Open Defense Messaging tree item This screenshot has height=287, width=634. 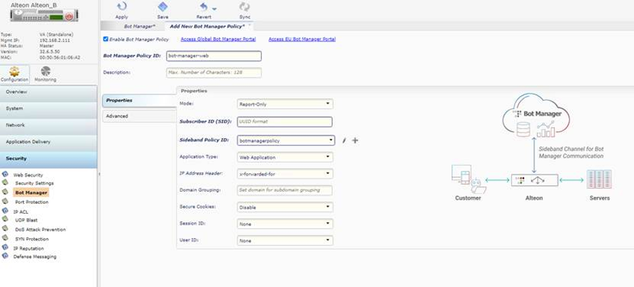35,257
